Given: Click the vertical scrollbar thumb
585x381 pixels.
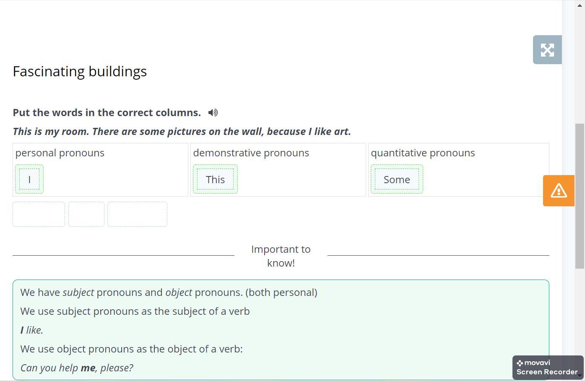Looking at the screenshot, I should coord(580,196).
